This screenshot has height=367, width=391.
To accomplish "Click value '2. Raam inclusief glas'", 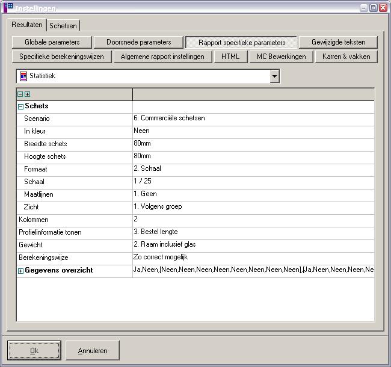I will point(165,244).
